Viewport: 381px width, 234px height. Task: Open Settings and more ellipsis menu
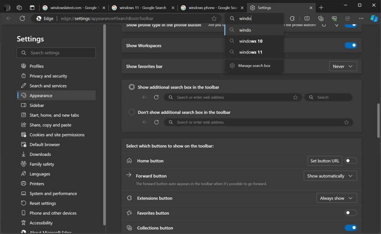coord(361,18)
